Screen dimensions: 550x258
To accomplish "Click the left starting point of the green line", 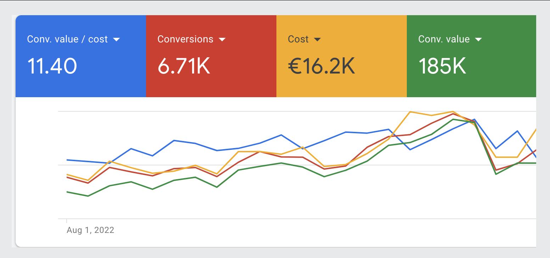I will 67,192.
